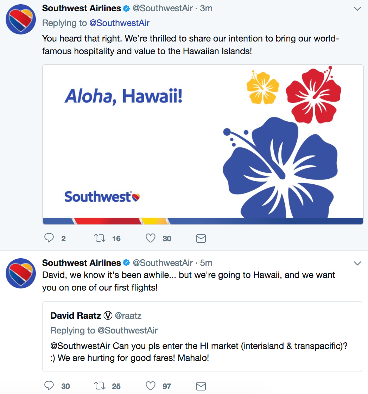Open Southwest Airlines name on second tweet
The image size is (368, 394).
click(x=81, y=263)
